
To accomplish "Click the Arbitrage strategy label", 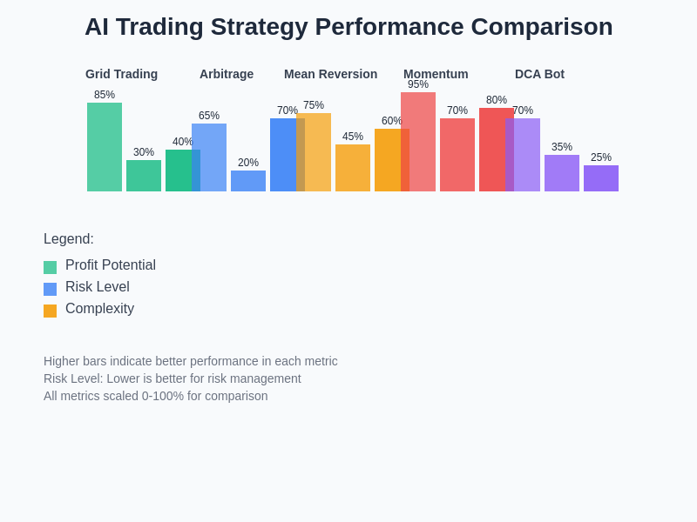I will [x=227, y=74].
